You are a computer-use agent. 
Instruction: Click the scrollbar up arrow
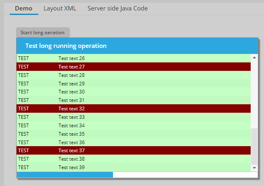point(254,58)
